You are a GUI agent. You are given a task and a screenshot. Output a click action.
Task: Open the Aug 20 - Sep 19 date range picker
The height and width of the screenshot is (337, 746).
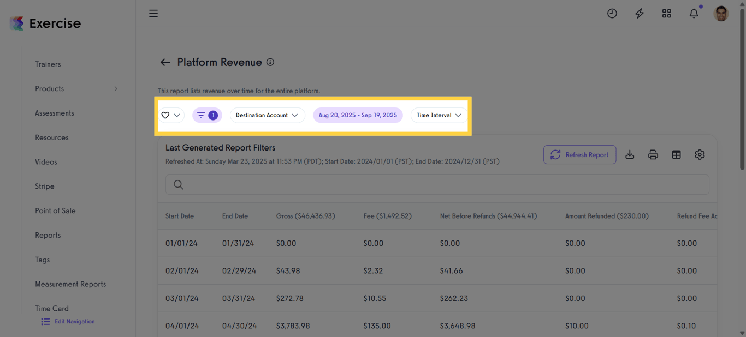click(358, 115)
